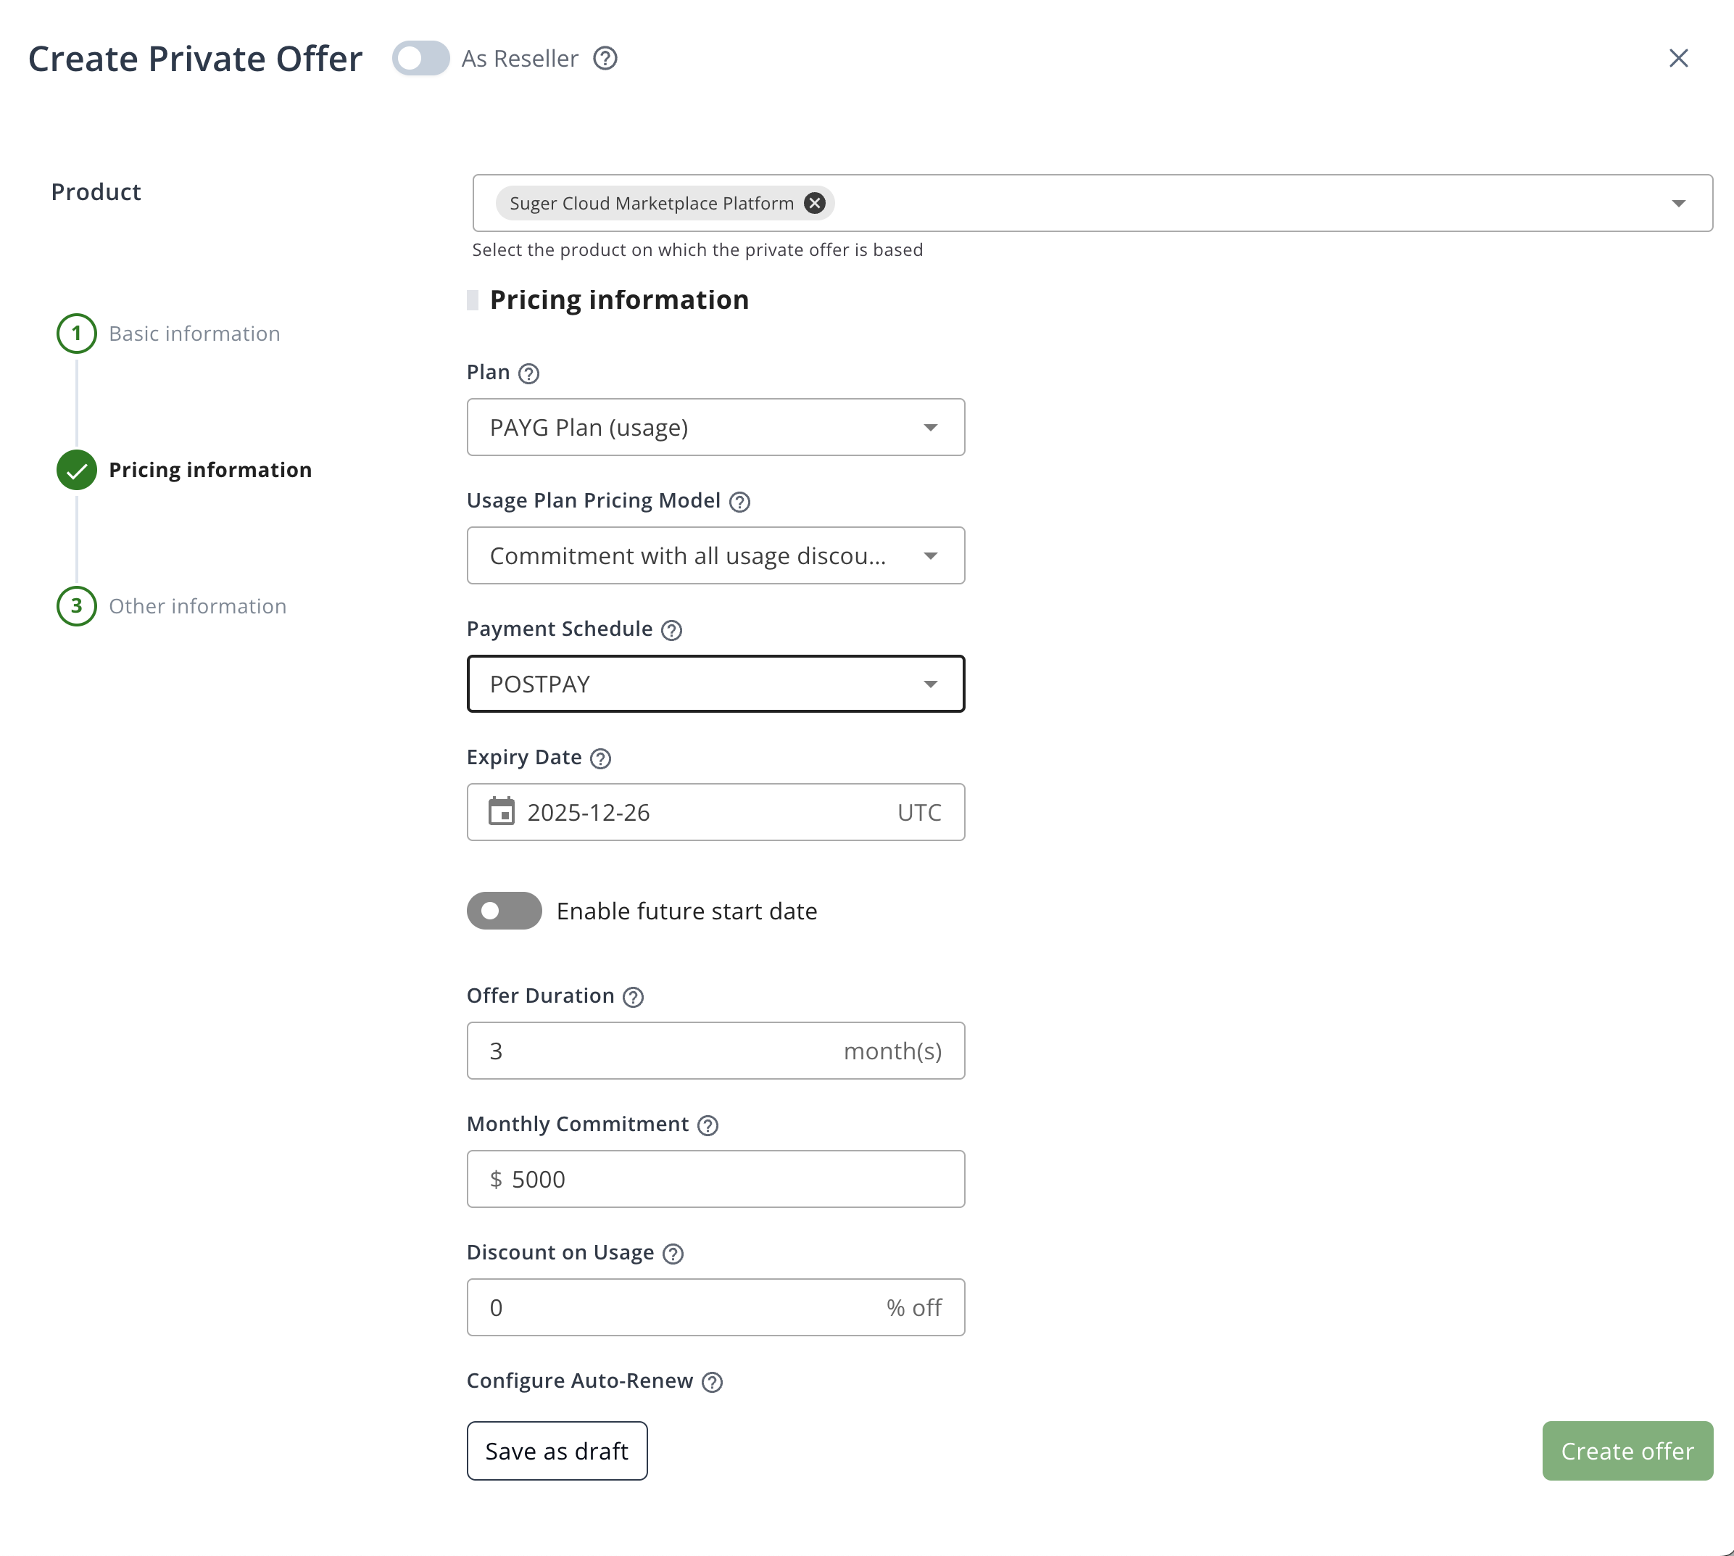Image resolution: width=1734 pixels, height=1556 pixels.
Task: Click the Monthly Commitment amount field
Action: point(715,1179)
